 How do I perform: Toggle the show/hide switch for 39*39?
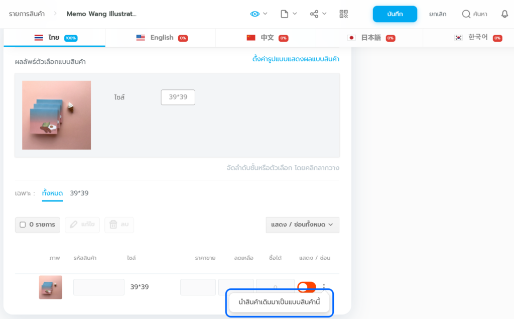pyautogui.click(x=306, y=287)
